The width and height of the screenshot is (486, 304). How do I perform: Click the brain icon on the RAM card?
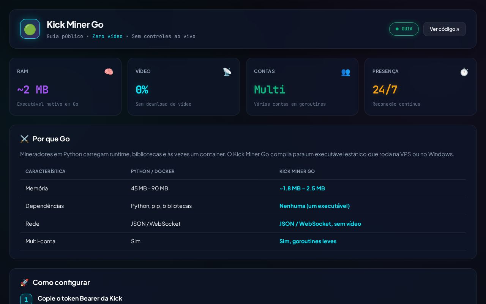pyautogui.click(x=109, y=72)
